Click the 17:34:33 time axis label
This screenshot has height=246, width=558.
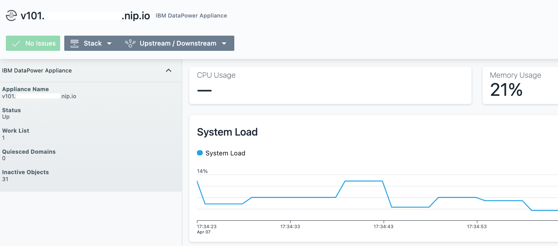(x=290, y=226)
